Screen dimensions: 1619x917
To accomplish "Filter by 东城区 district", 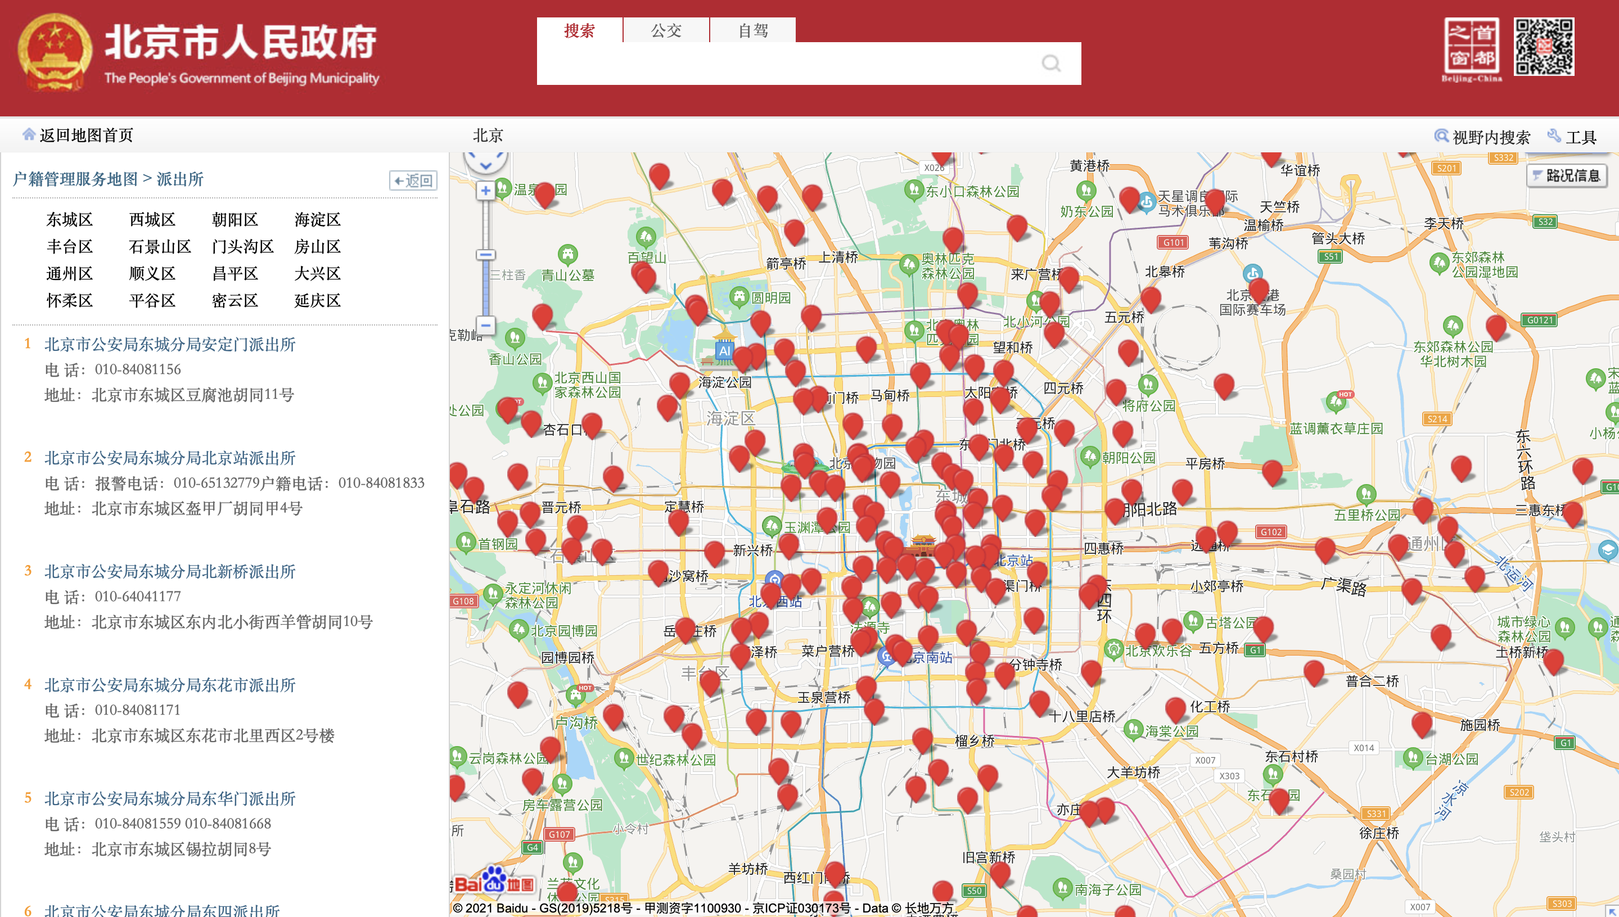I will point(69,219).
